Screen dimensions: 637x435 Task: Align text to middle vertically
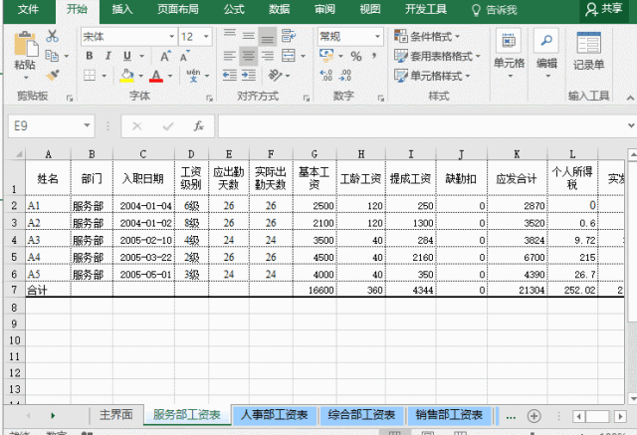tap(249, 36)
